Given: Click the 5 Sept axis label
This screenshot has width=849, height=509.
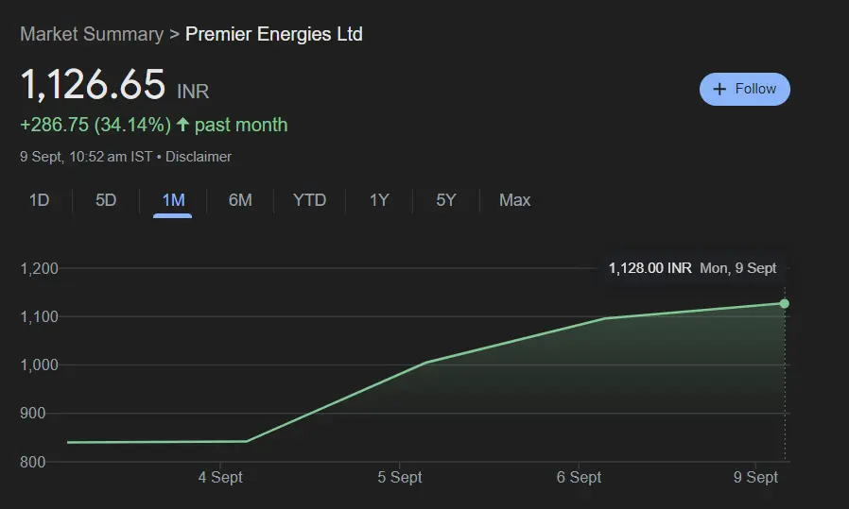Looking at the screenshot, I should (400, 478).
